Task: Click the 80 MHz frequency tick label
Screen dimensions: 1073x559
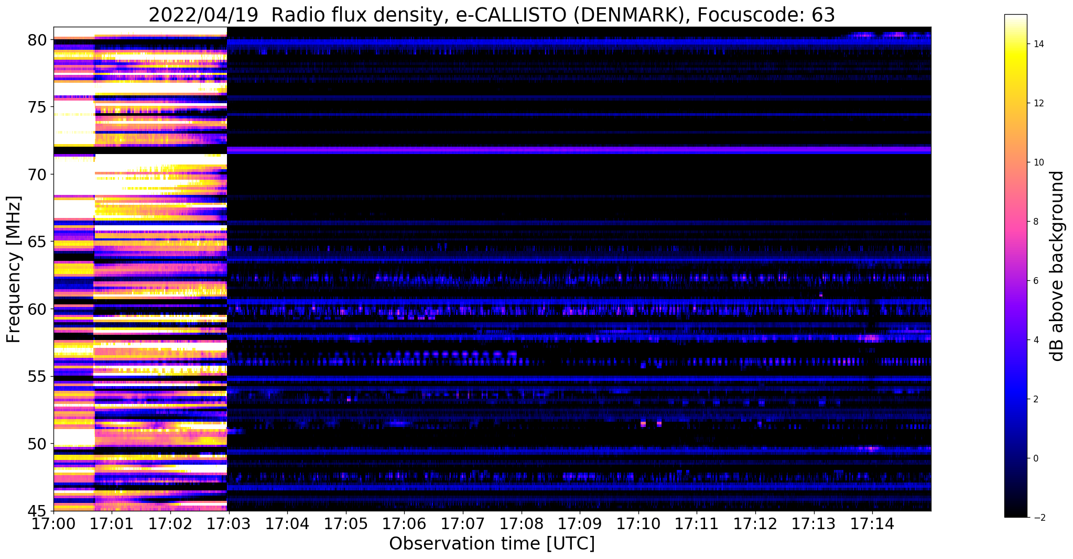Action: pos(37,40)
